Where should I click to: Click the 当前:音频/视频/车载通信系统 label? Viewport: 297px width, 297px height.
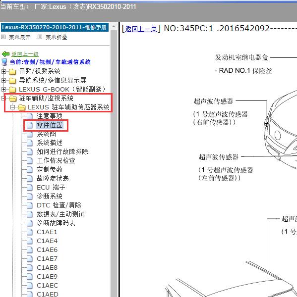click(50, 62)
